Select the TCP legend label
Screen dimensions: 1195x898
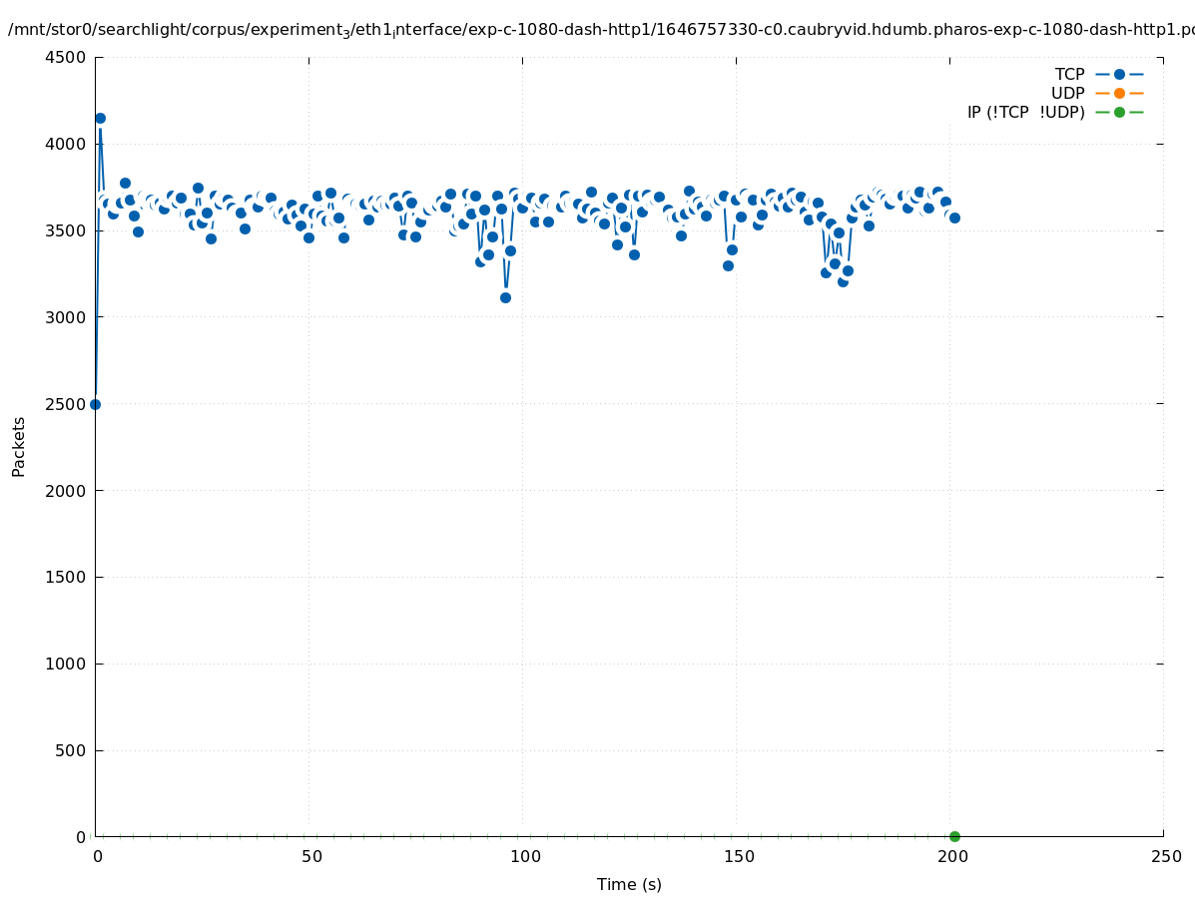pos(1069,75)
